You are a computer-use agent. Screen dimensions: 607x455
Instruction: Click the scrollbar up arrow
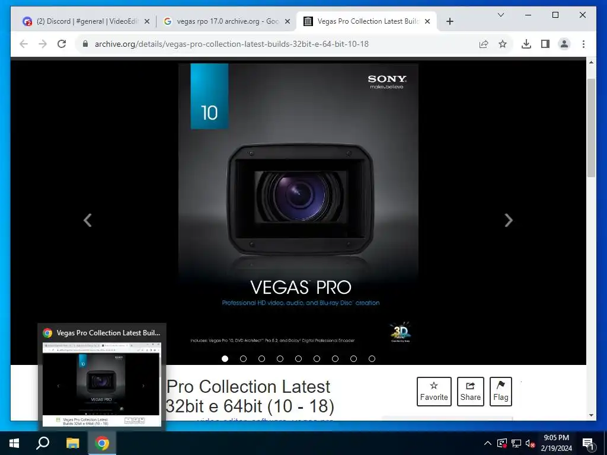coord(591,62)
